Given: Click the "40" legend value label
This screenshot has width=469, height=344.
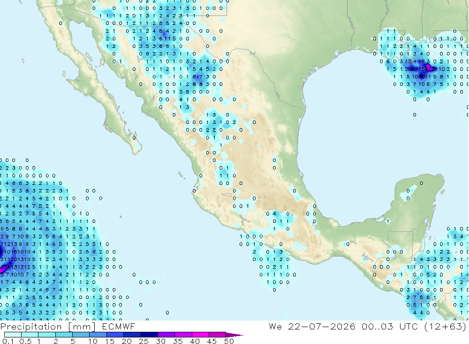Looking at the screenshot, I should coord(195,341).
